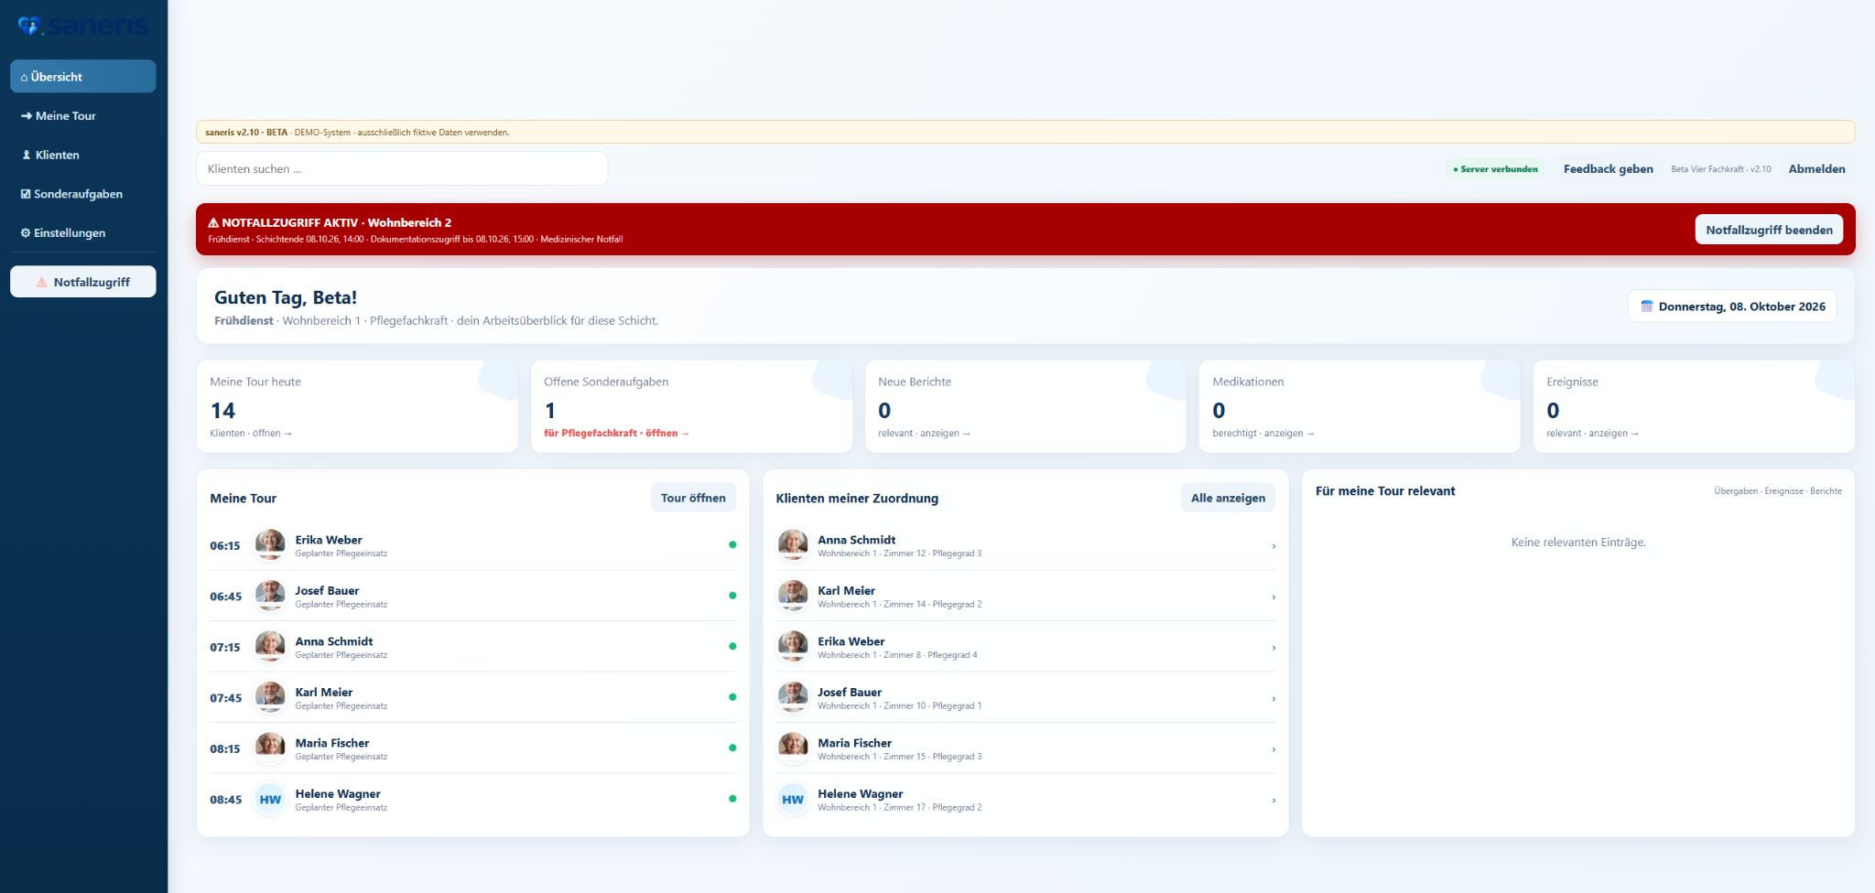Expand Karl Meier Zimmer 14 row chevron
This screenshot has width=1875, height=893.
click(1273, 597)
